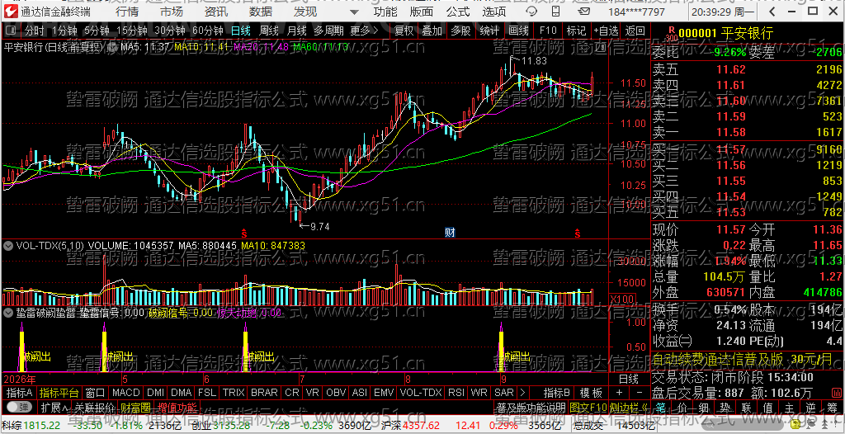Image resolution: width=845 pixels, height=434 pixels.
Task: Open the 版面 menu
Action: [x=421, y=12]
